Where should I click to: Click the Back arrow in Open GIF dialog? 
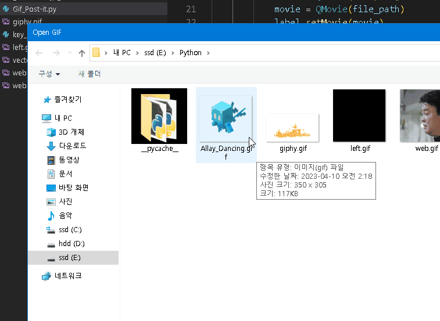pos(39,53)
